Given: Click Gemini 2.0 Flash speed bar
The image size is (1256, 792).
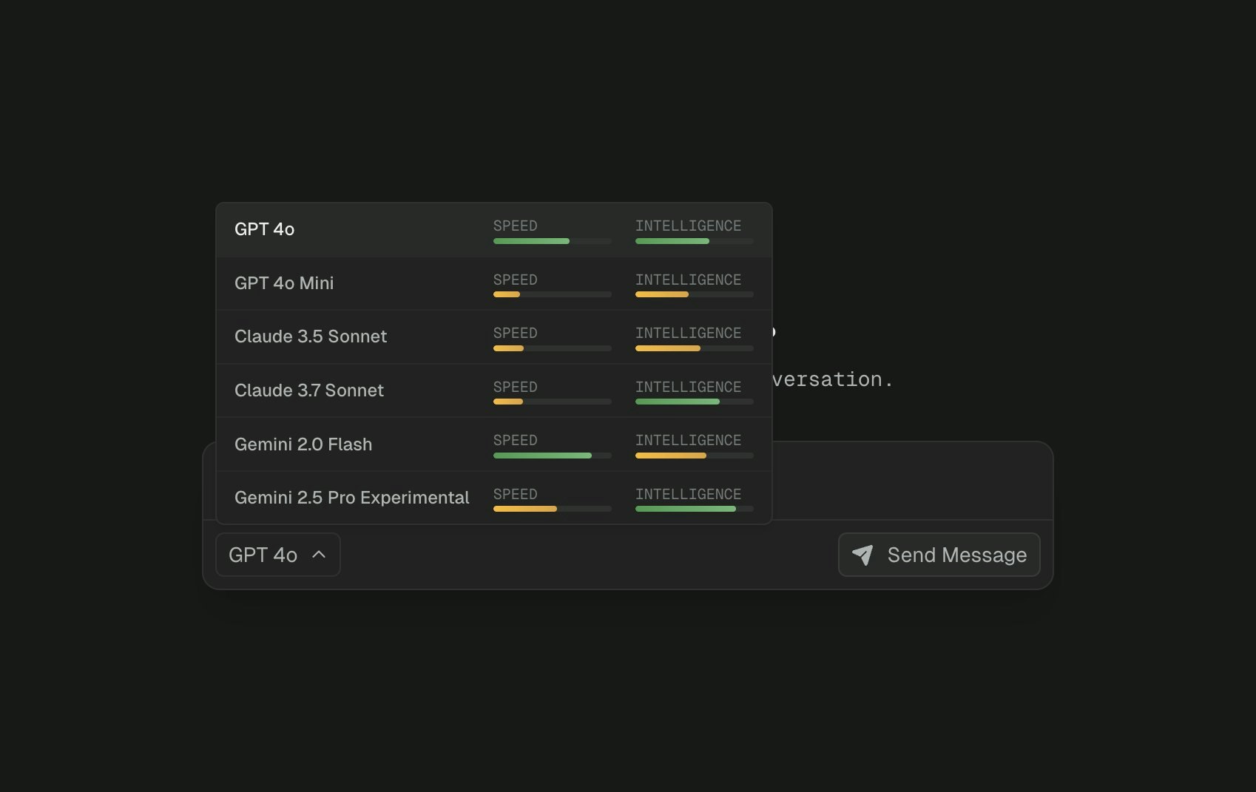Looking at the screenshot, I should coord(553,456).
